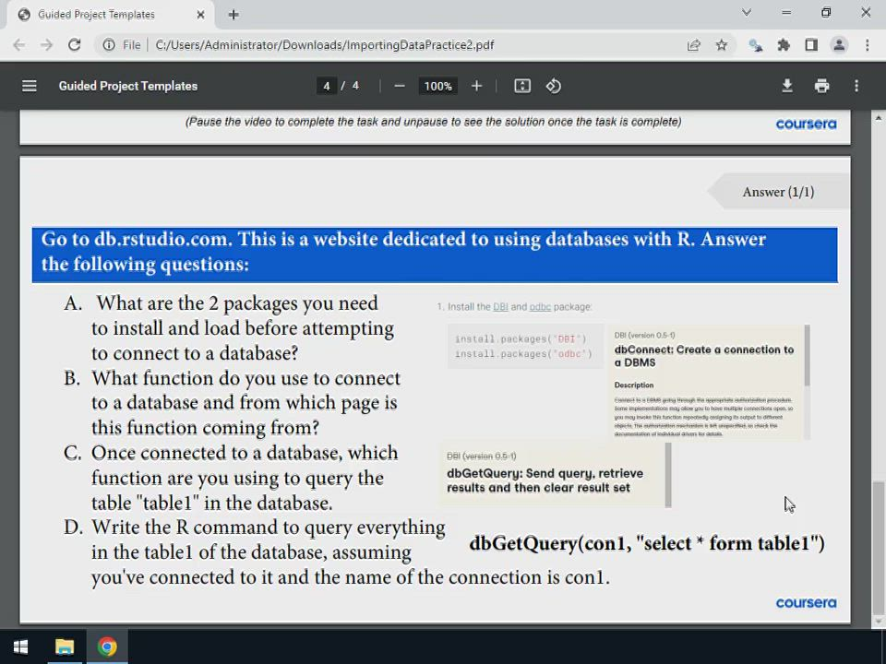Reload the current page
The width and height of the screenshot is (886, 664).
74,45
